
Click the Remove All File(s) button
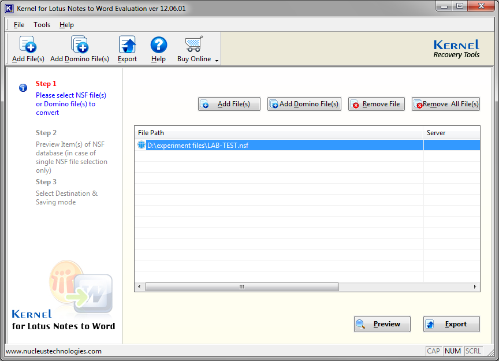pyautogui.click(x=446, y=104)
